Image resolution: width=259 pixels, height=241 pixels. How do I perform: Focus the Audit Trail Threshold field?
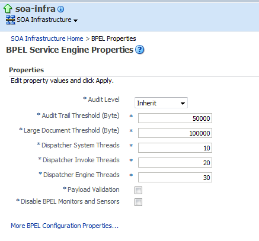175,118
